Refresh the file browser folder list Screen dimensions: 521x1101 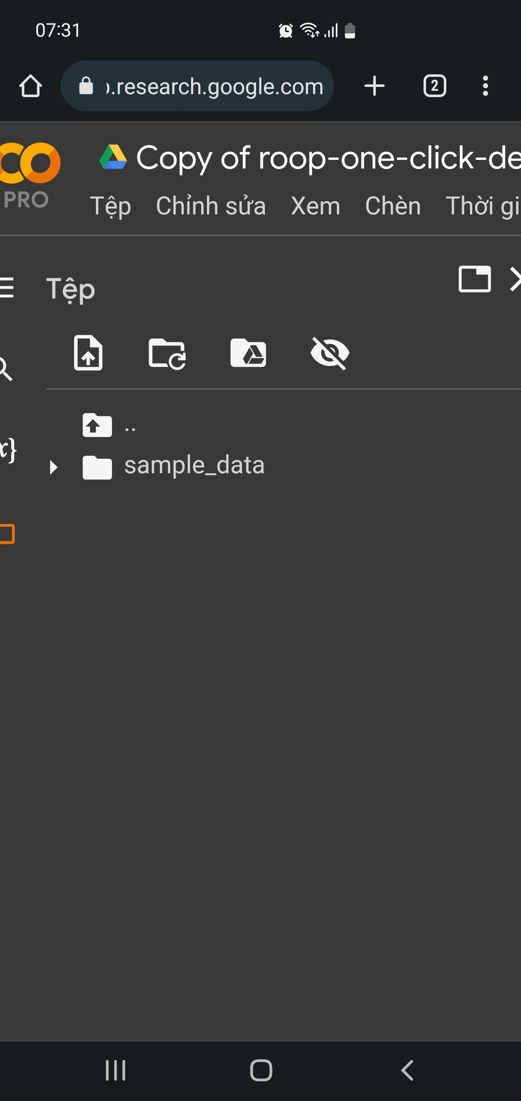[167, 353]
